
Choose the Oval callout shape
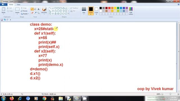point(64,13)
